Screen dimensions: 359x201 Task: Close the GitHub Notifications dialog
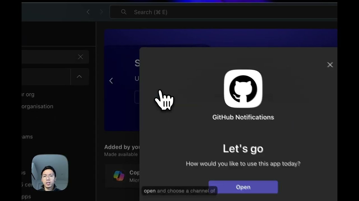point(330,65)
